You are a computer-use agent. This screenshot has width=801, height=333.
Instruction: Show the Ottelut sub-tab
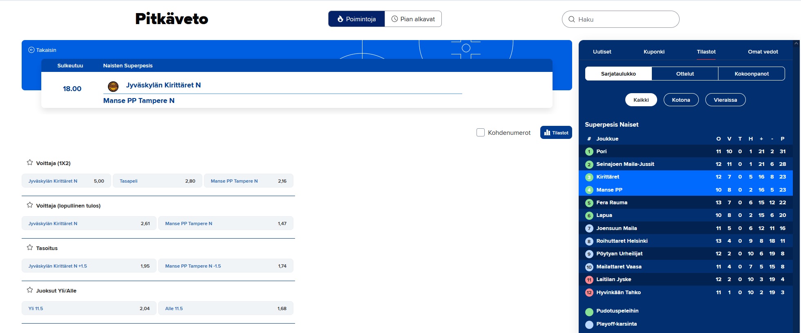coord(685,74)
